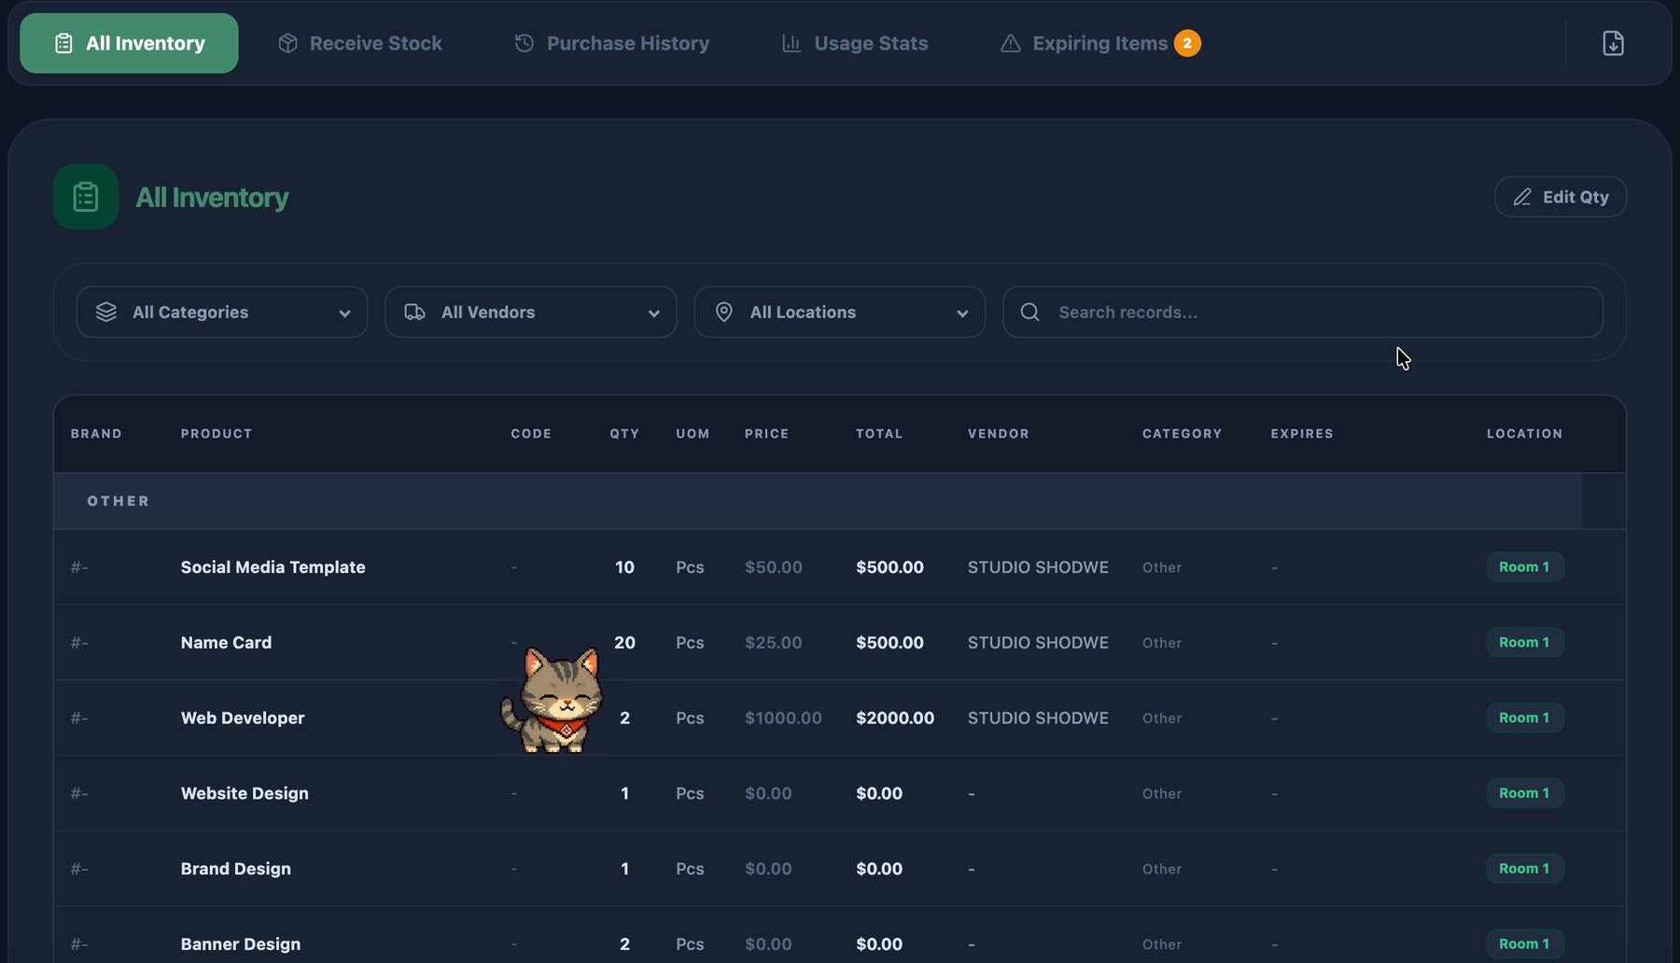Click the Edit Qty button

click(x=1561, y=197)
